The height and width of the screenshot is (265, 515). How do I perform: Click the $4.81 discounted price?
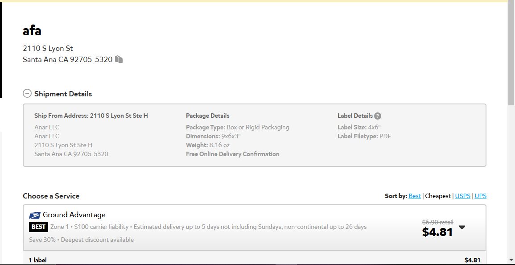[437, 232]
